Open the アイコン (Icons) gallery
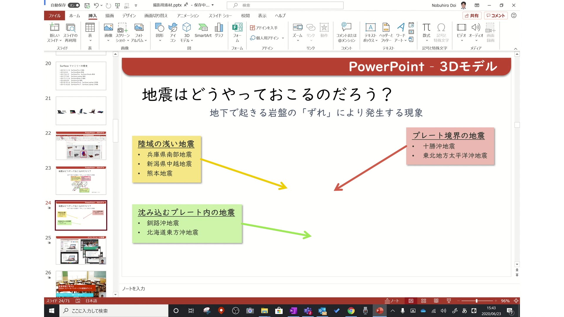 click(x=173, y=32)
